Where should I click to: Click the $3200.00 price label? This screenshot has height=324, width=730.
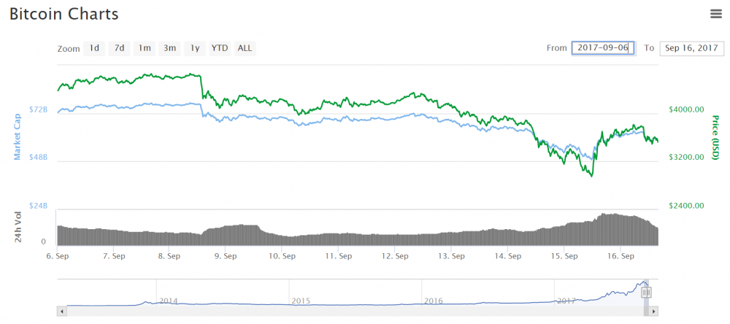(x=685, y=158)
